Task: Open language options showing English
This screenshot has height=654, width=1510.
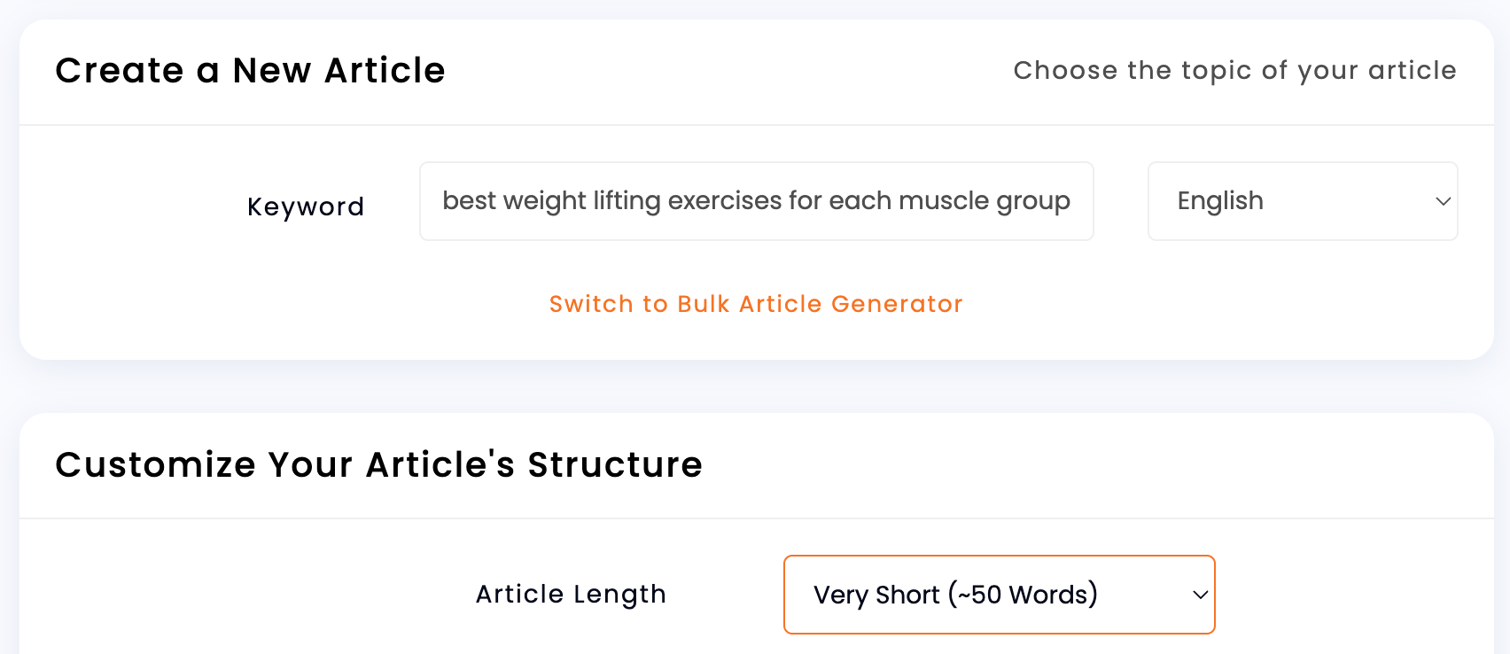Action: 1302,201
